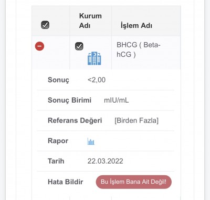Click the Bu İşlem Bana Ait Değil button

[x=134, y=182]
